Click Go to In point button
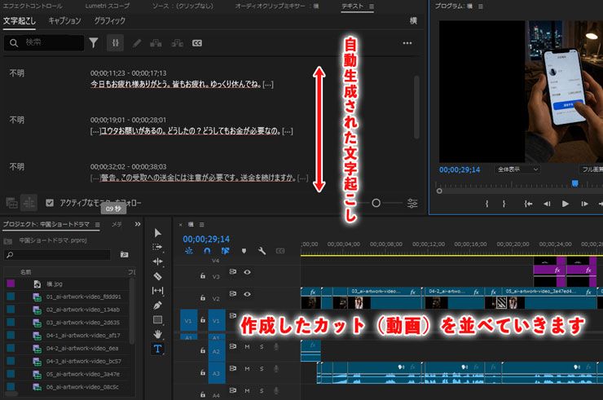 528,204
